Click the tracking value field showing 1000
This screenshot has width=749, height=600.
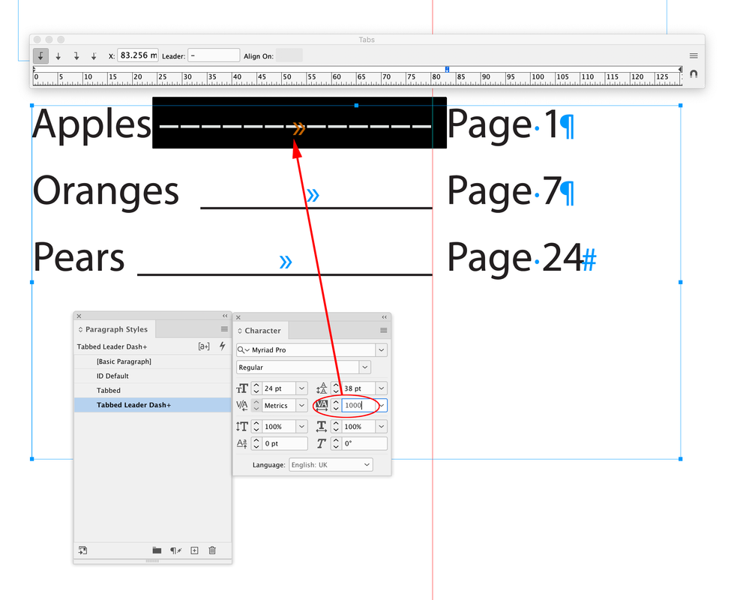tap(358, 405)
